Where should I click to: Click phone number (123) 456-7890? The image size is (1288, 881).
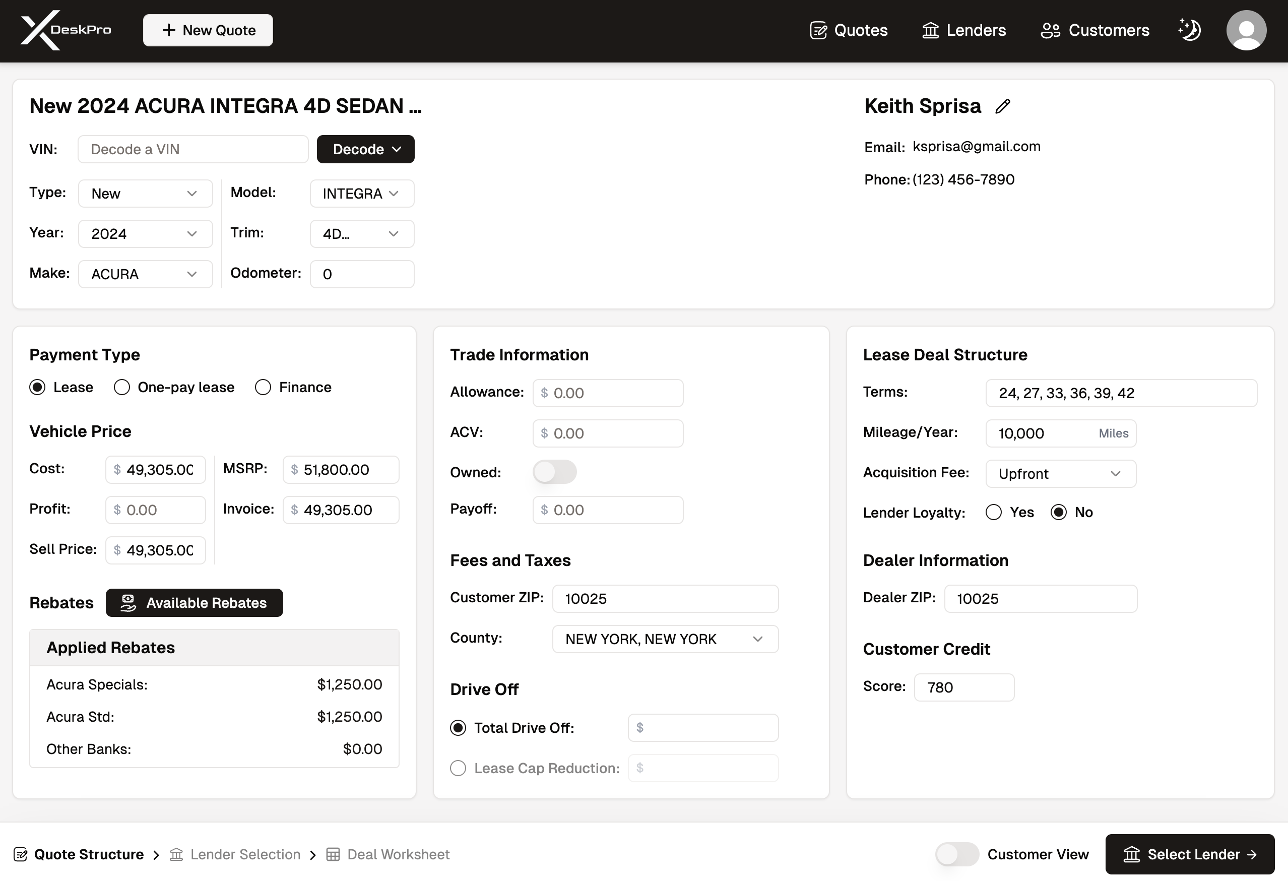[963, 179]
